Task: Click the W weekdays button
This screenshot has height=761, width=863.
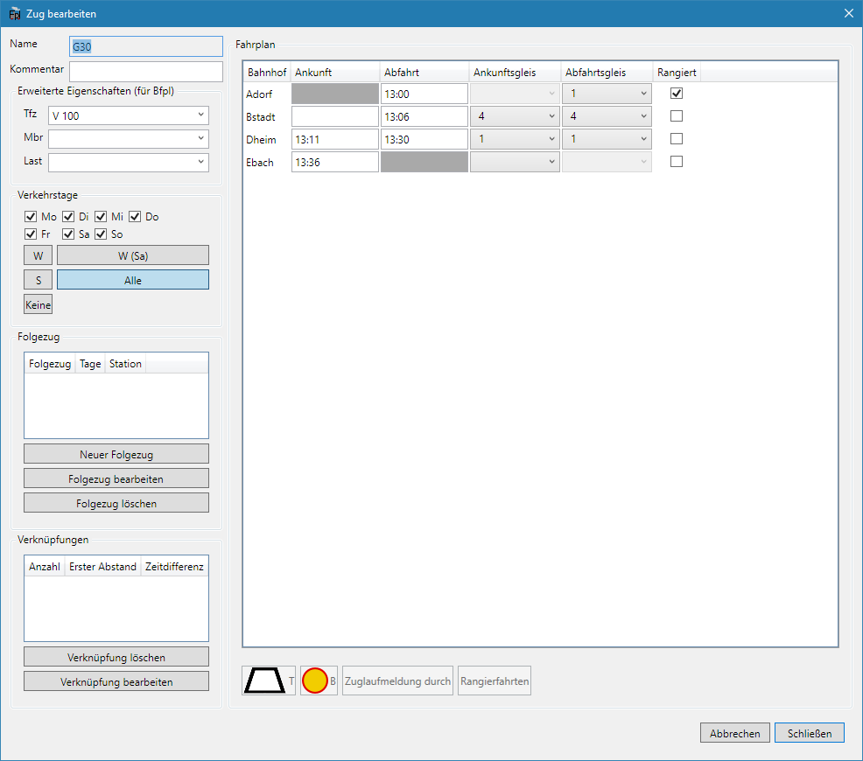Action: pyautogui.click(x=38, y=255)
